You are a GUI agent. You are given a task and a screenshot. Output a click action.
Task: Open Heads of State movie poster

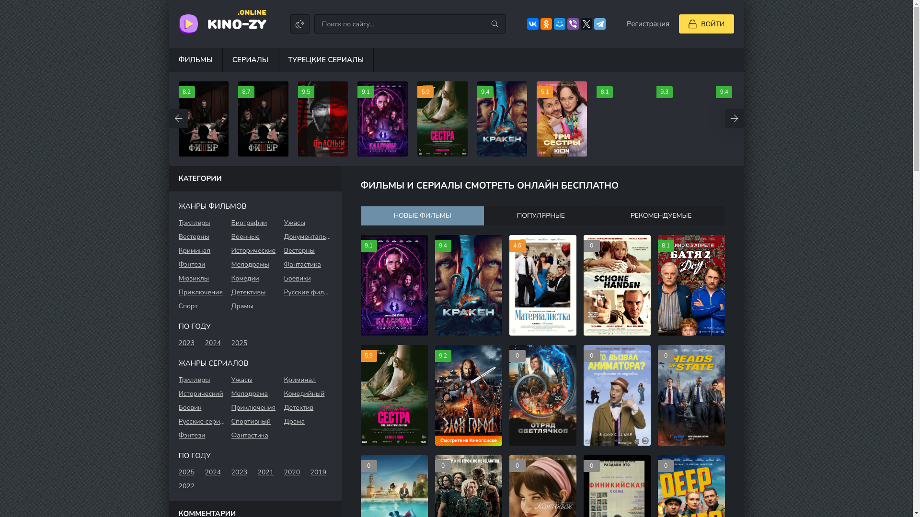click(x=691, y=395)
